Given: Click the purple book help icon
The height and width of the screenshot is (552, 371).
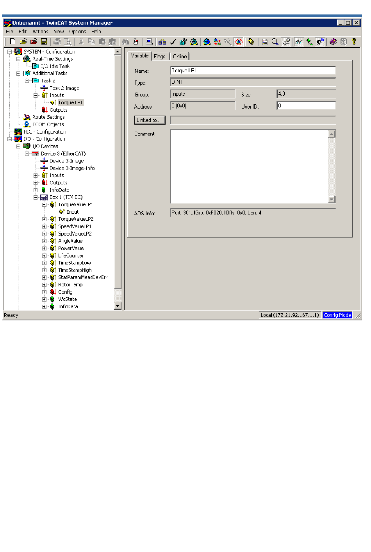Looking at the screenshot, I should 333,41.
